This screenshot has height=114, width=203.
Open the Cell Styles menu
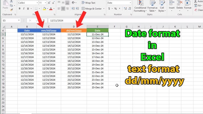click(162, 6)
